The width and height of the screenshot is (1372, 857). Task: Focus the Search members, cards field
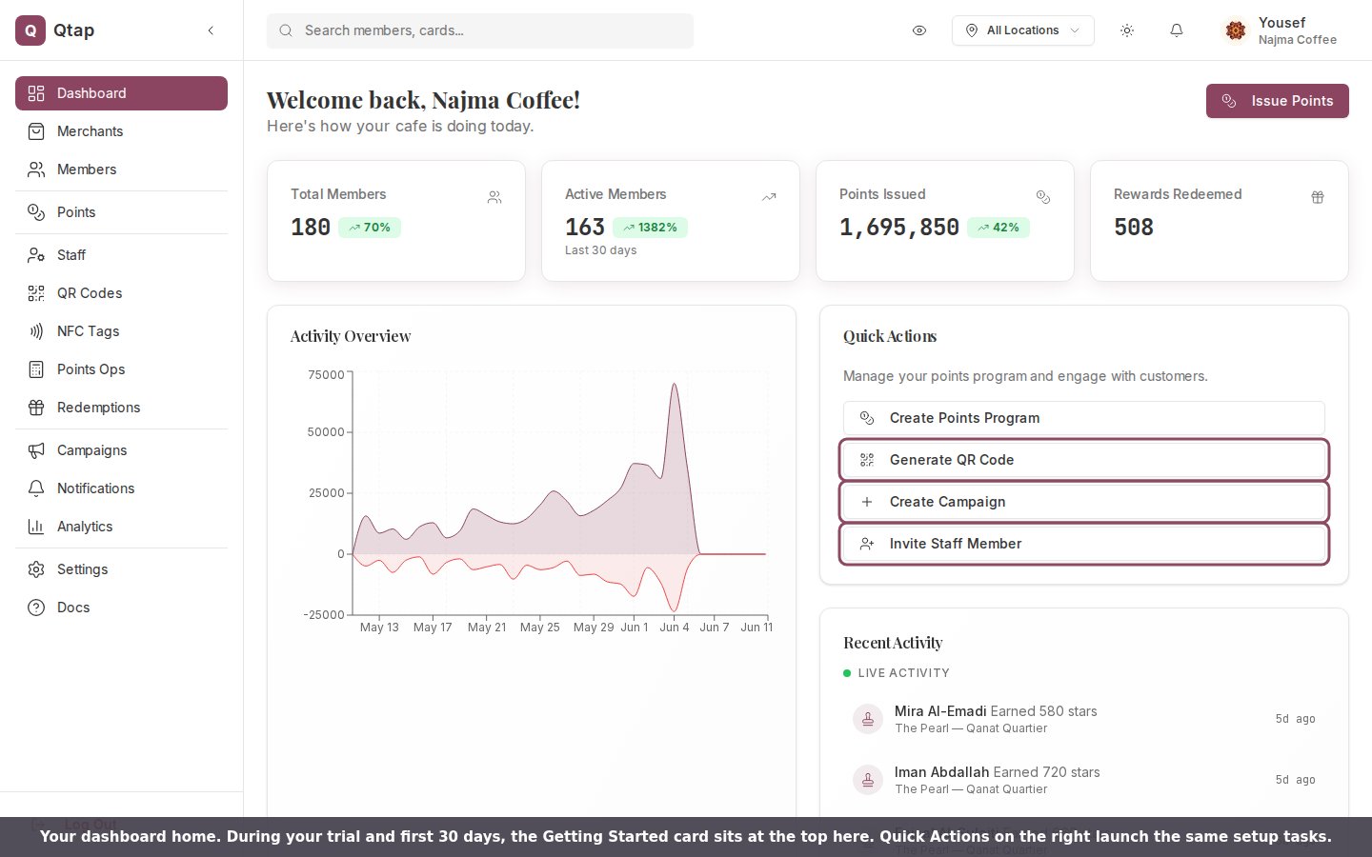[480, 30]
